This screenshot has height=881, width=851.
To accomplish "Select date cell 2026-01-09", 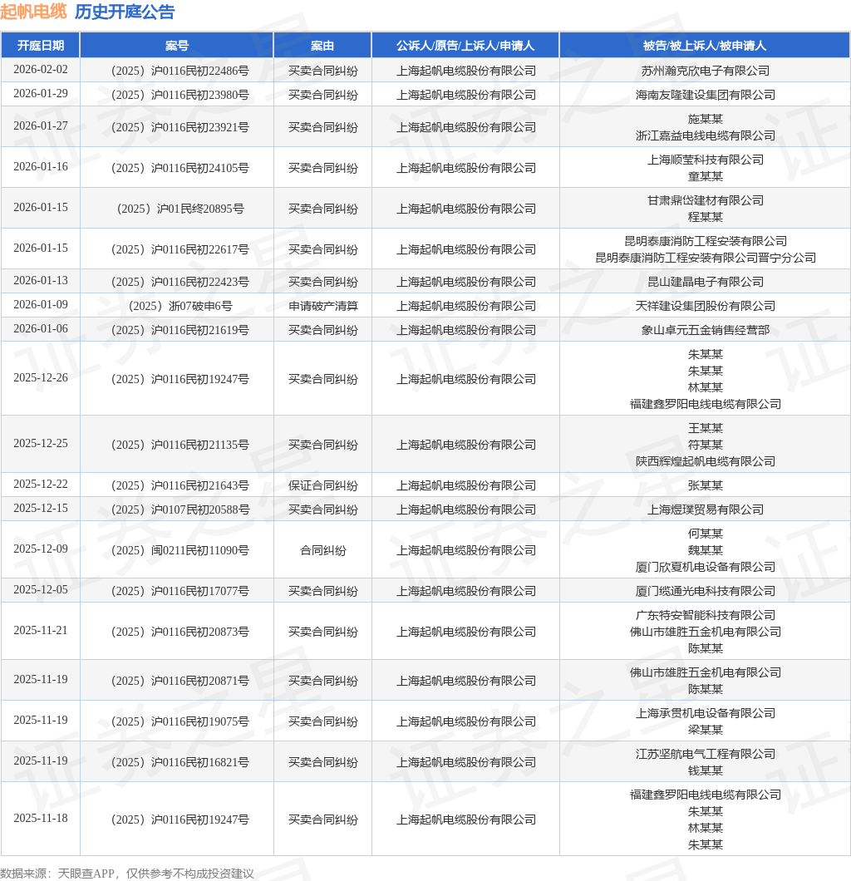I will pyautogui.click(x=41, y=304).
